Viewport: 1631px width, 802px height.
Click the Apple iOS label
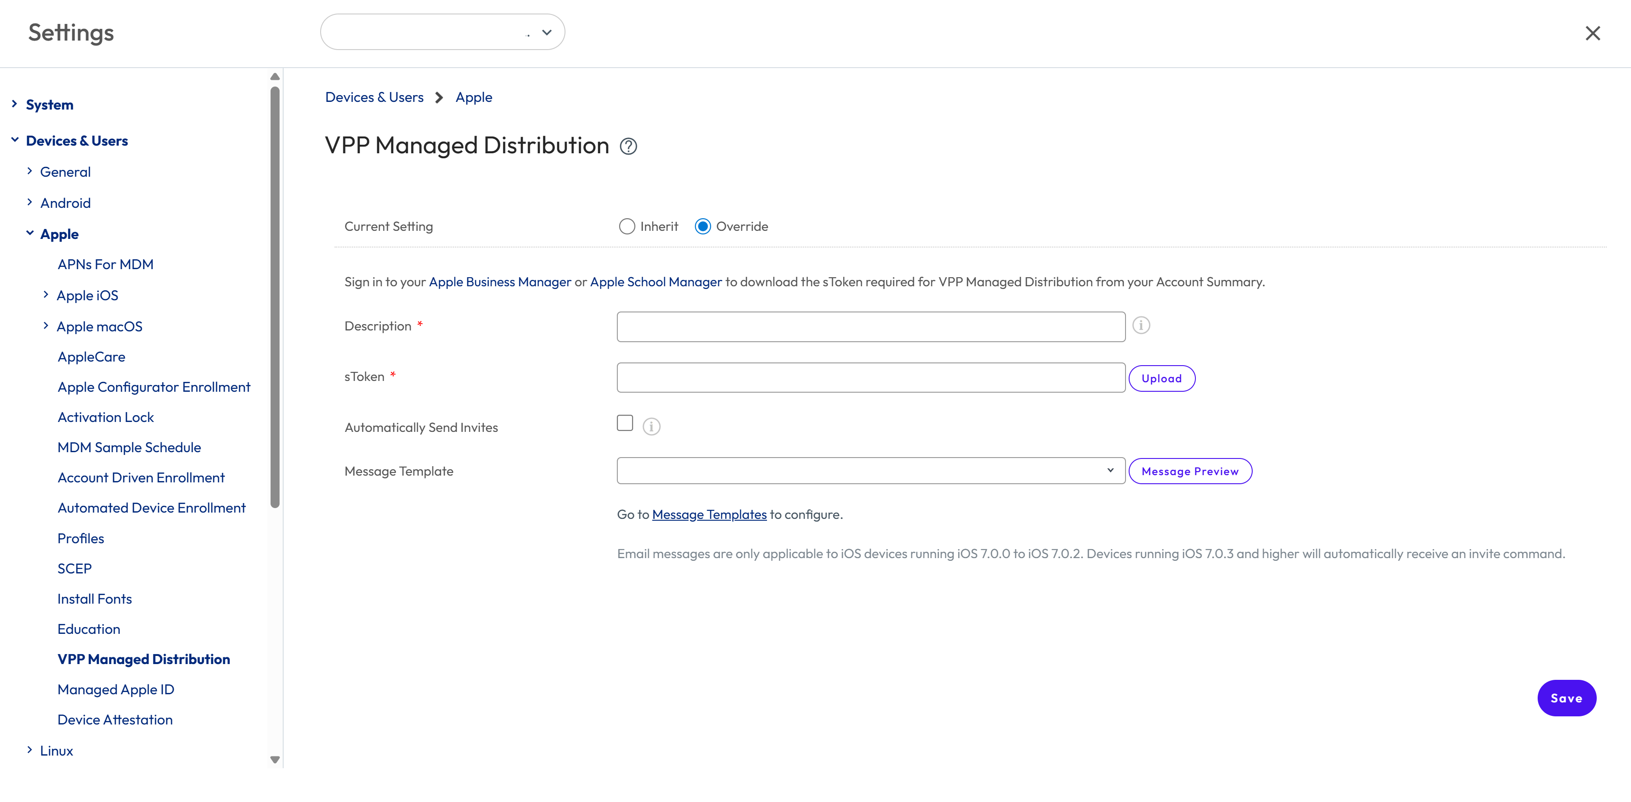(x=87, y=296)
